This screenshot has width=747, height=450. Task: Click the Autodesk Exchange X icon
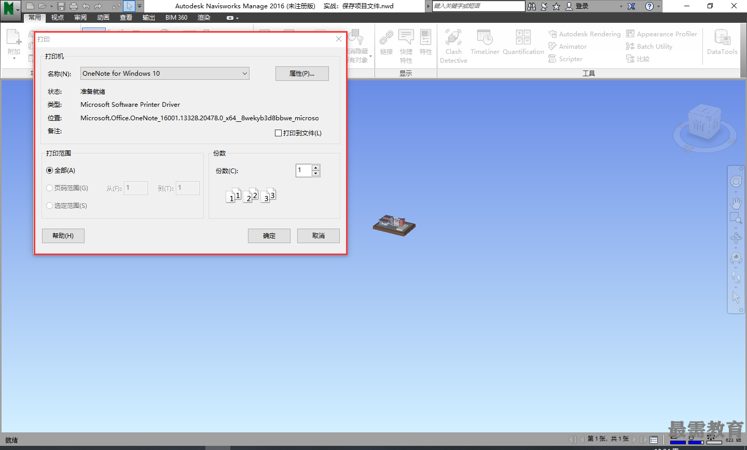click(631, 6)
